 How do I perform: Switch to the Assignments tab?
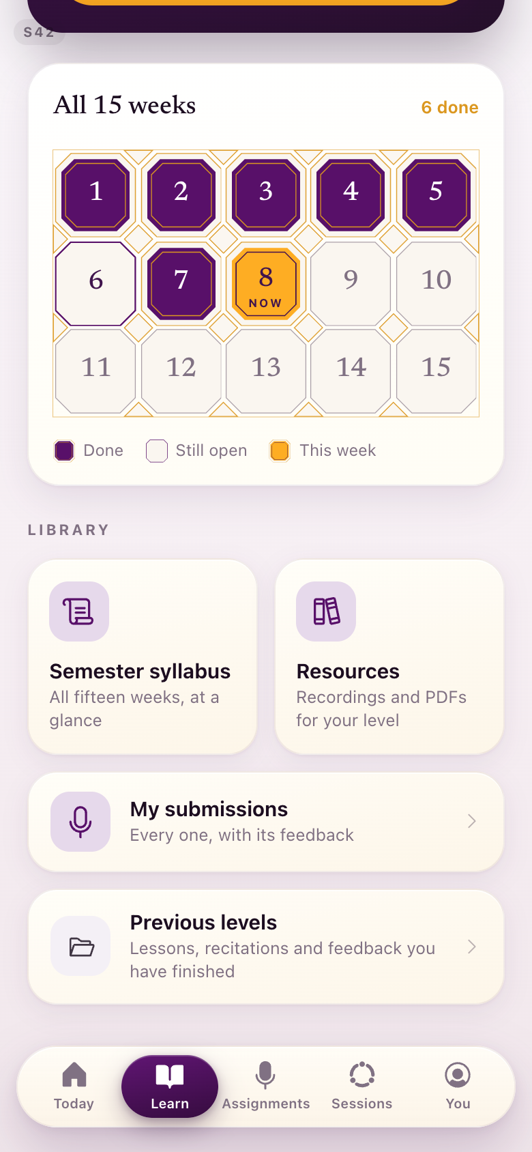click(x=266, y=1086)
